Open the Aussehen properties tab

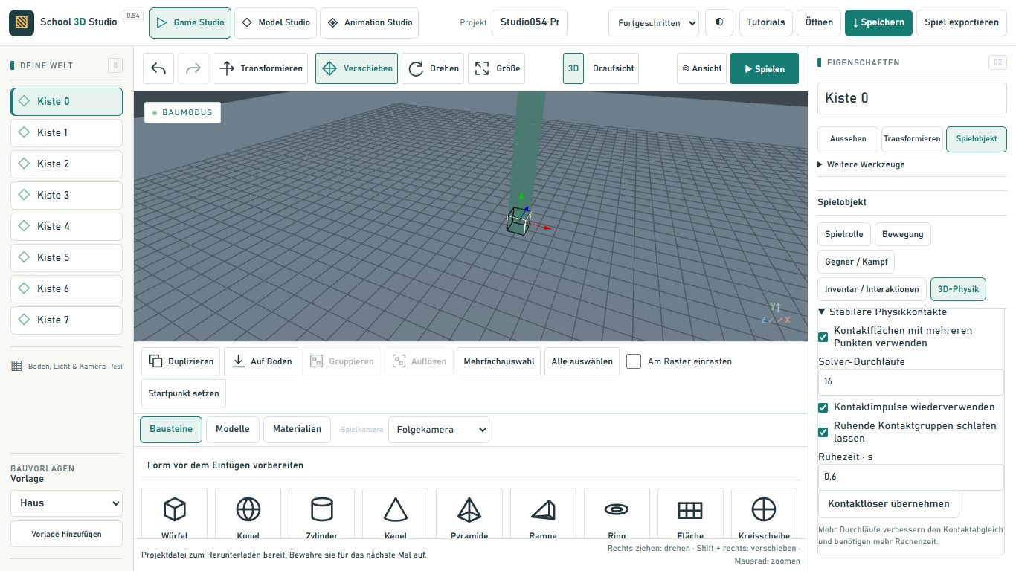tap(848, 139)
